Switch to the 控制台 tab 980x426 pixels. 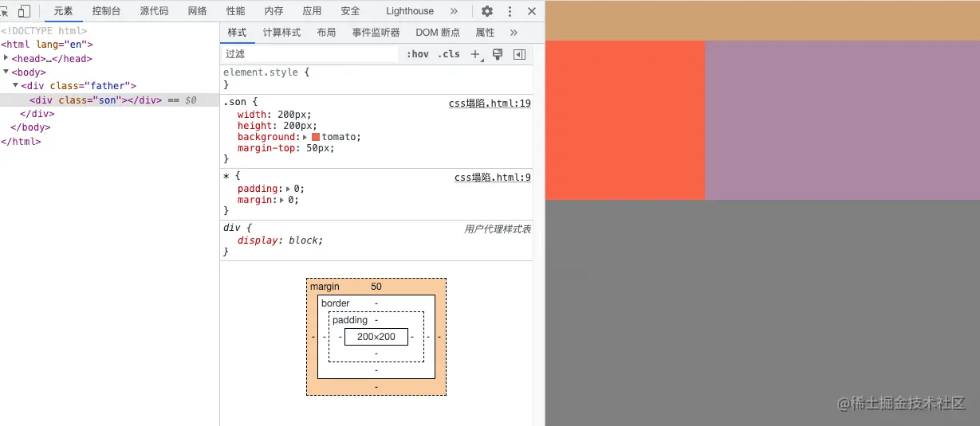tap(106, 11)
